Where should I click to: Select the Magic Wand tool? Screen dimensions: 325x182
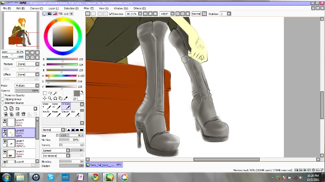click(x=55, y=93)
